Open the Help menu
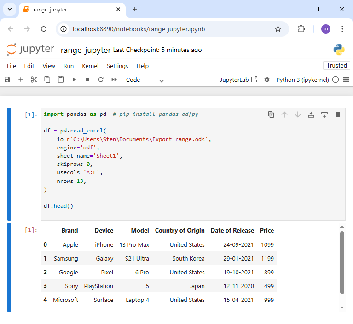Screen dimensions: 353x324 (x=143, y=66)
